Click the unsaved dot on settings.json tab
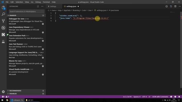The height and width of the screenshot is (102, 182). [x=78, y=6]
